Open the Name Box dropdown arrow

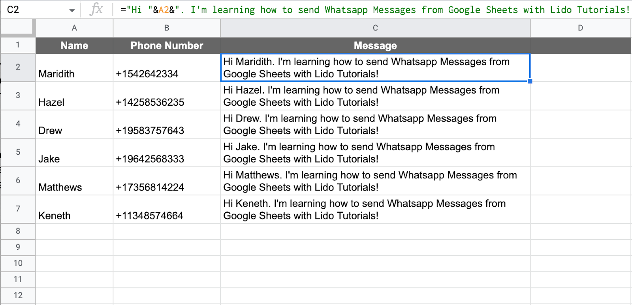(72, 10)
